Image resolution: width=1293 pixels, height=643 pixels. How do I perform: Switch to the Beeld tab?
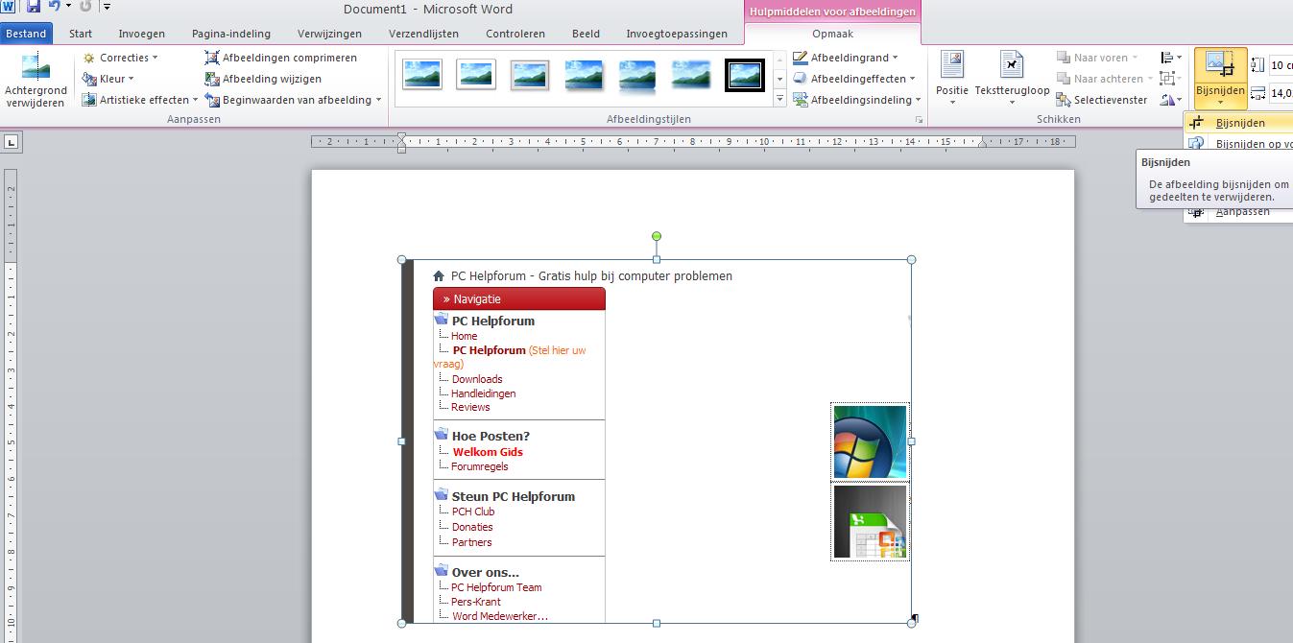(x=586, y=34)
